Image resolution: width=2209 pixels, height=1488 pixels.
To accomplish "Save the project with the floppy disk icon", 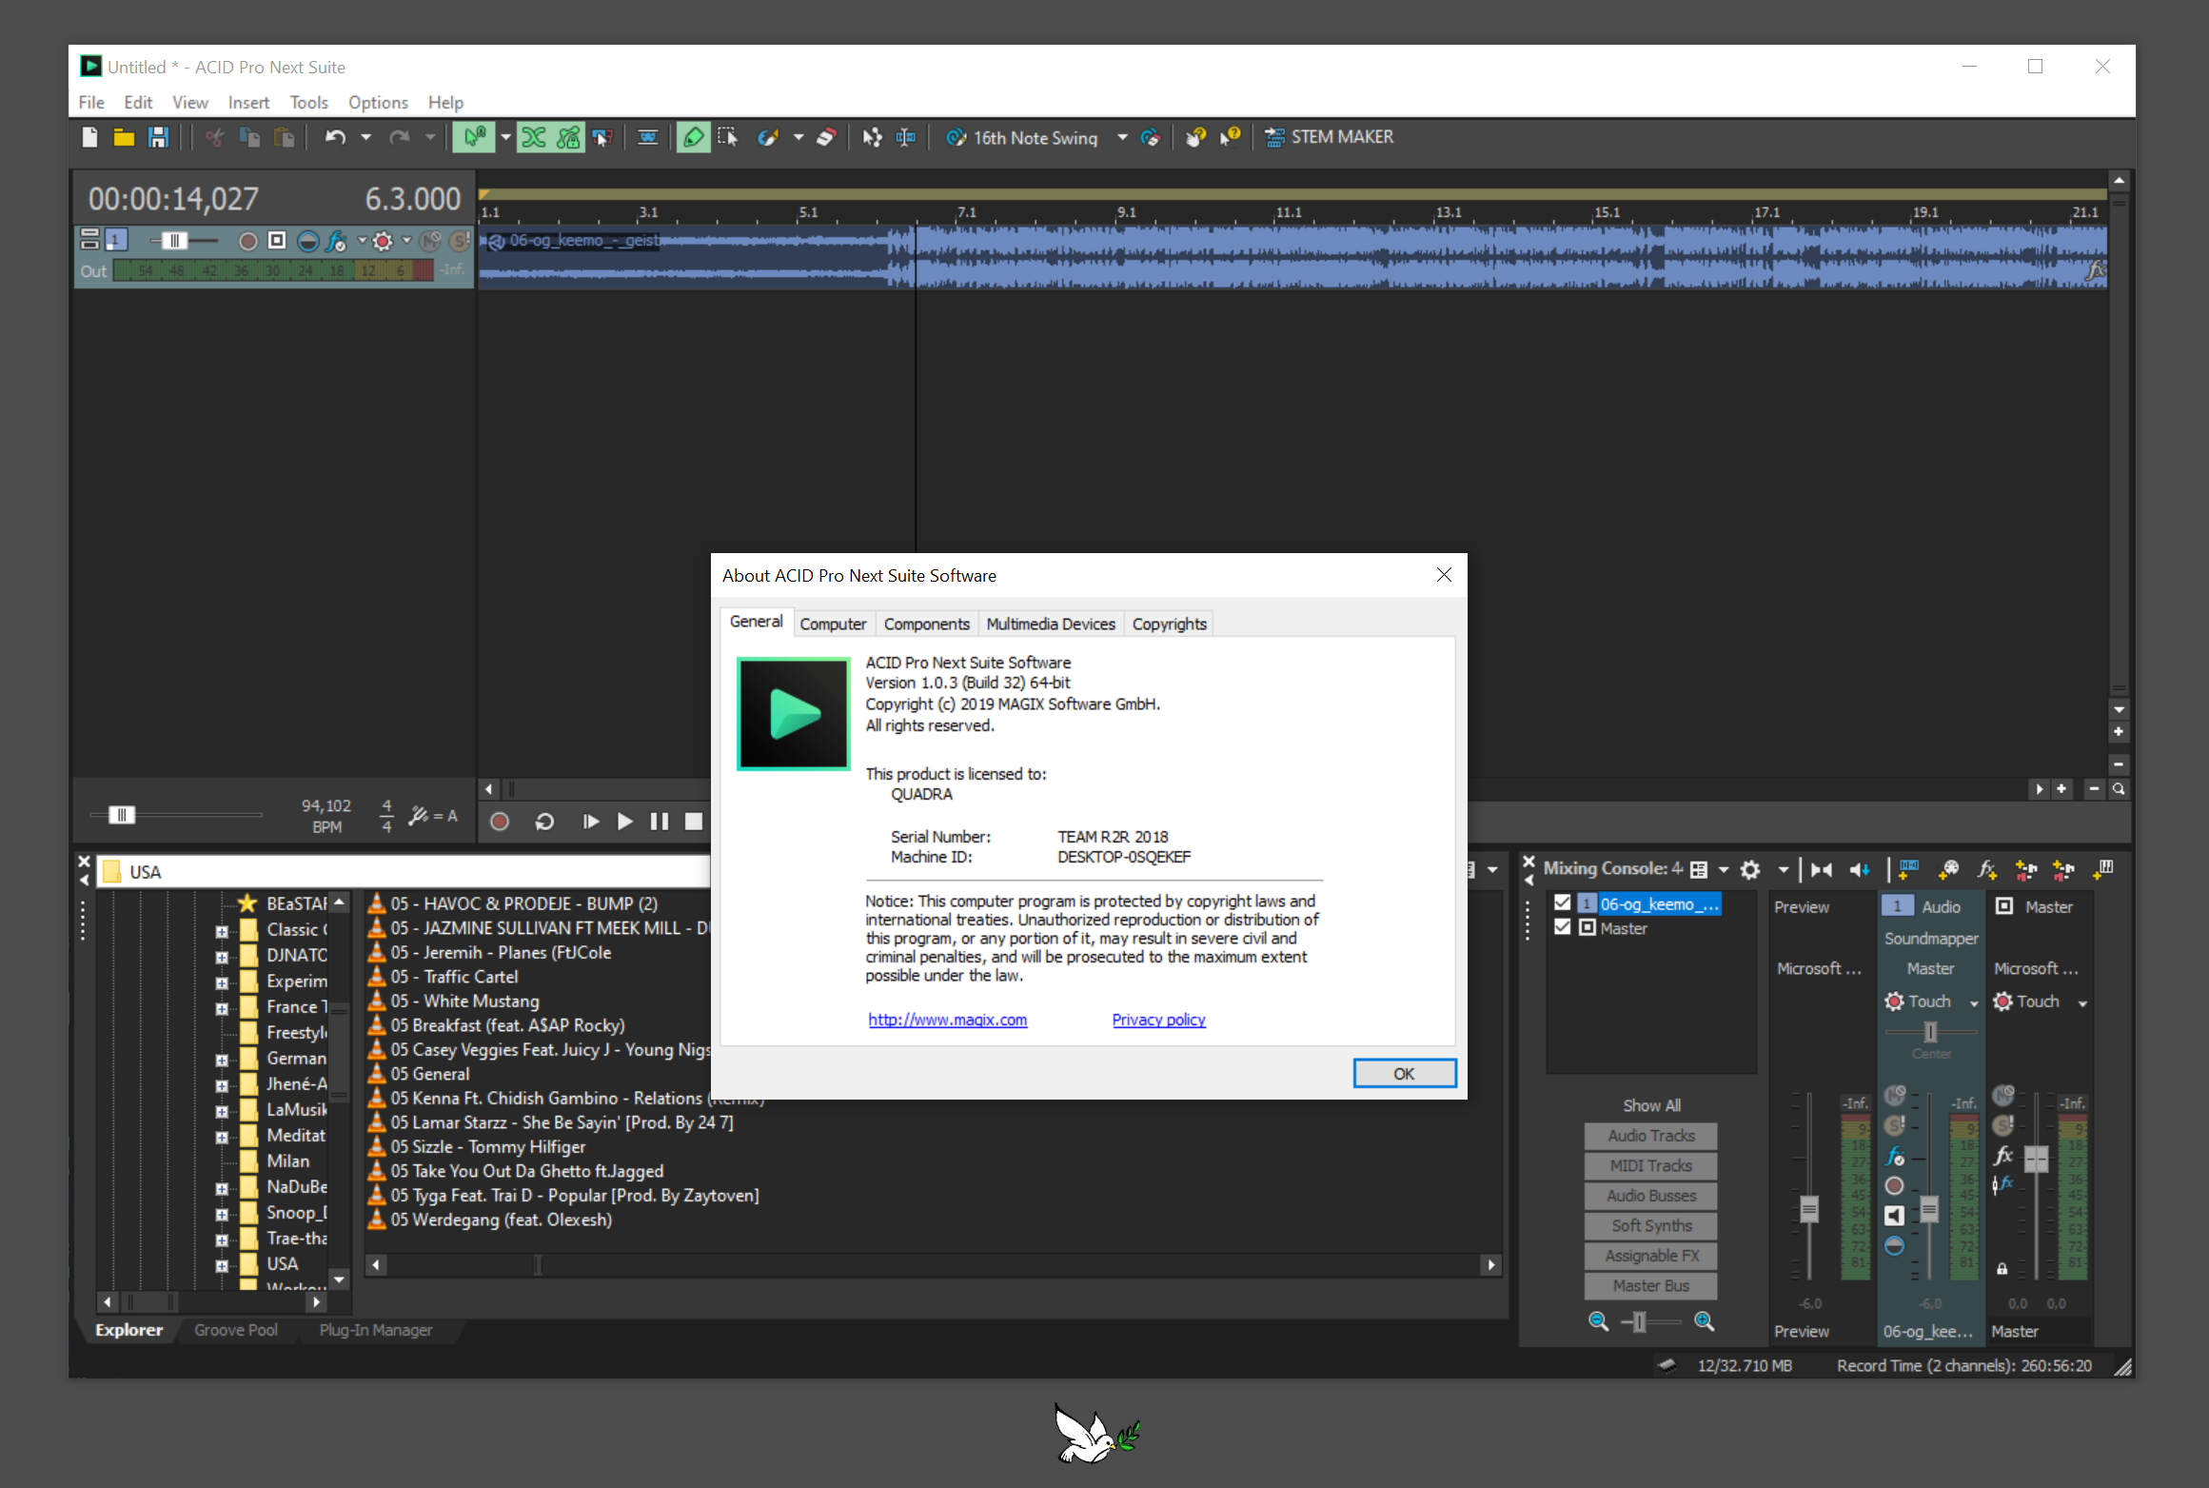I will (158, 137).
